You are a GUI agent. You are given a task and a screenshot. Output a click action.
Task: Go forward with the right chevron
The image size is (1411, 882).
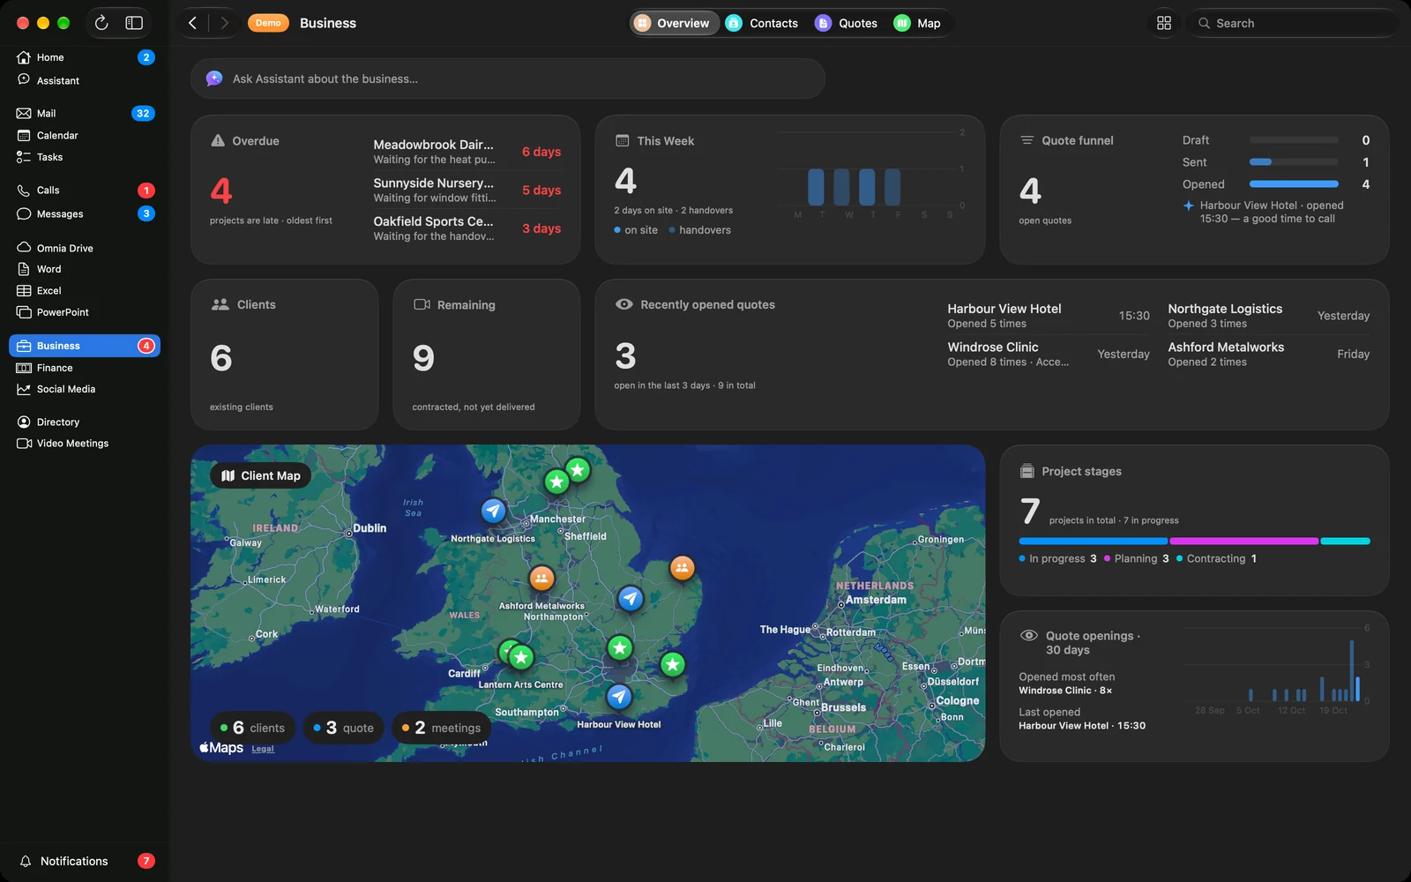pos(224,23)
